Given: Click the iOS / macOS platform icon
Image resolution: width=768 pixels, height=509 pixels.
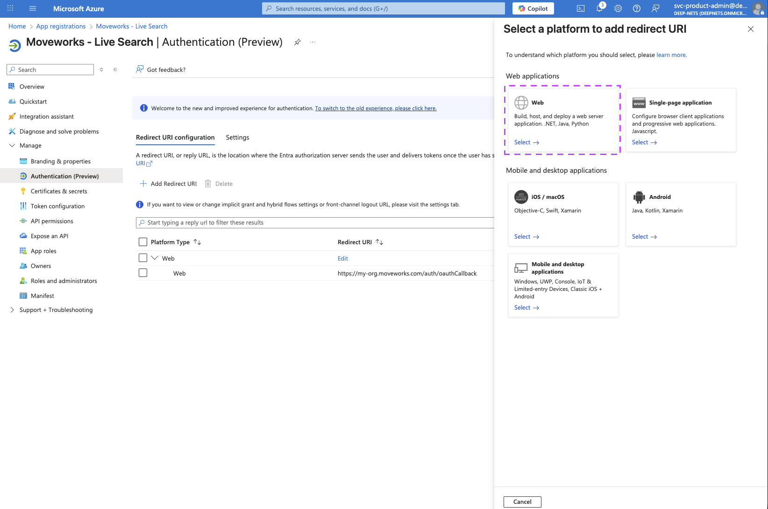Looking at the screenshot, I should pyautogui.click(x=521, y=197).
